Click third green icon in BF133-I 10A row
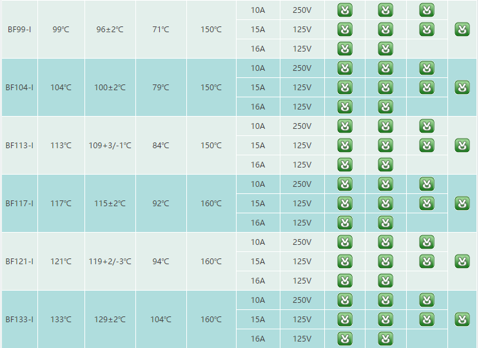The height and width of the screenshot is (348, 479). 426,300
